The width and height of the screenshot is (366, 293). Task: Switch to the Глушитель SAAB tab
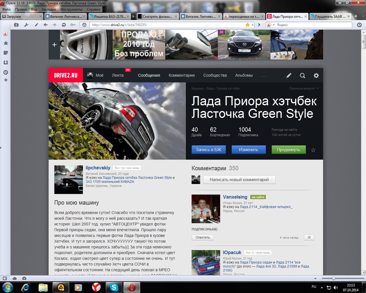pyautogui.click(x=330, y=16)
